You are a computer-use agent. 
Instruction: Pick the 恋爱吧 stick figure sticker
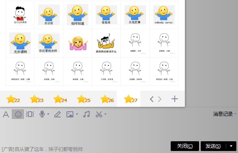click(164, 43)
